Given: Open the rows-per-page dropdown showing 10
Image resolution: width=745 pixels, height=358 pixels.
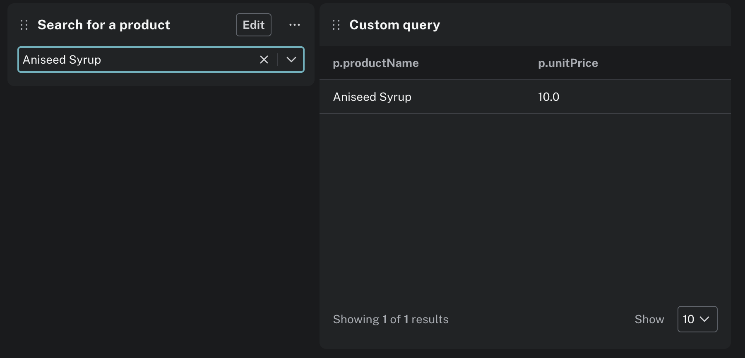Looking at the screenshot, I should pyautogui.click(x=697, y=319).
